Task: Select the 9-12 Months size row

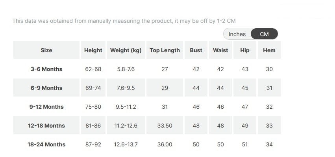Action: coord(46,107)
